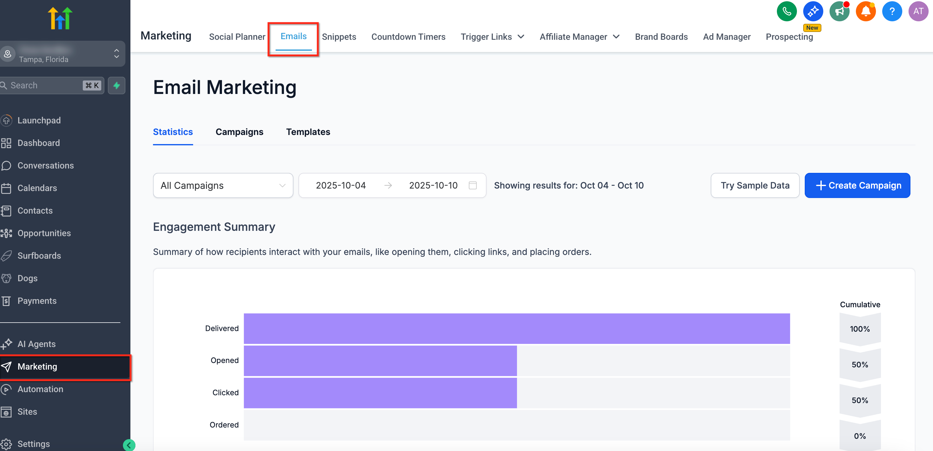Switch to the Templates tab
This screenshot has width=933, height=451.
click(308, 132)
